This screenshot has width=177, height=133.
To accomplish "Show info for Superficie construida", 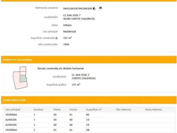I will click(x=56, y=38).
